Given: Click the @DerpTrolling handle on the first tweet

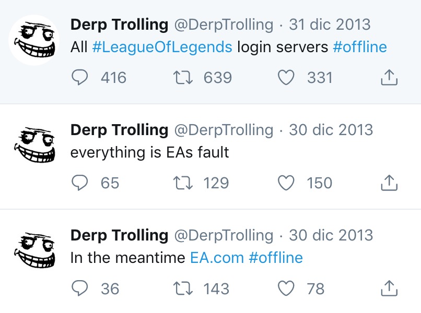Looking at the screenshot, I should (x=223, y=25).
